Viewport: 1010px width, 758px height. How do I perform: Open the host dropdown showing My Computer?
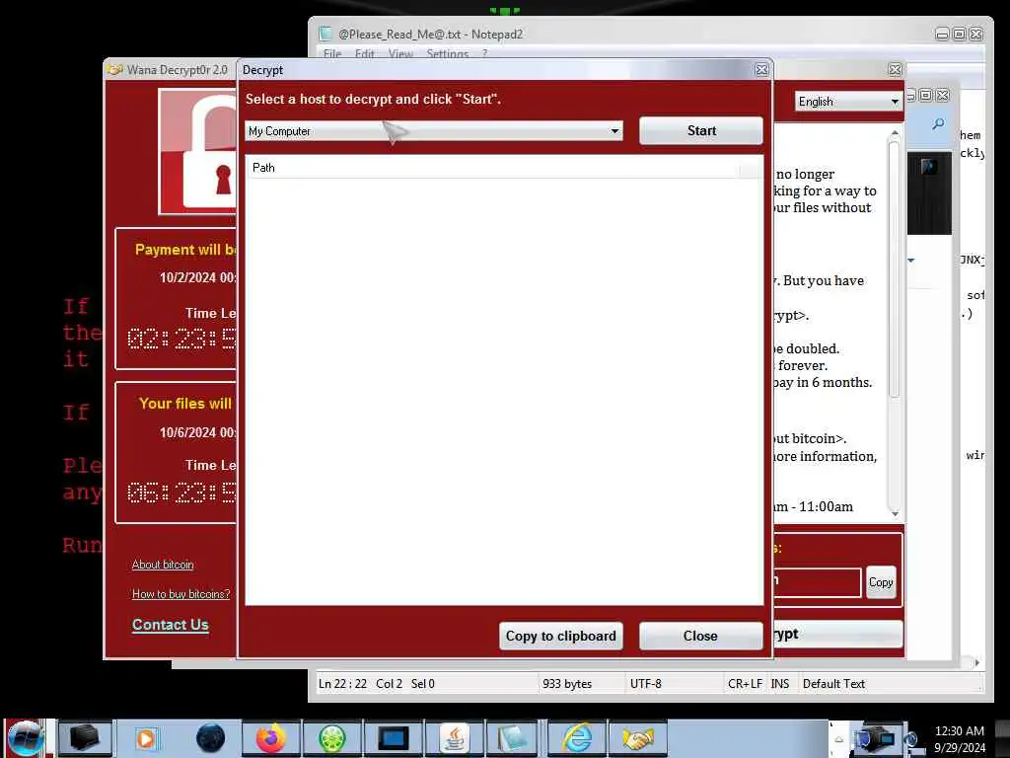tap(434, 131)
